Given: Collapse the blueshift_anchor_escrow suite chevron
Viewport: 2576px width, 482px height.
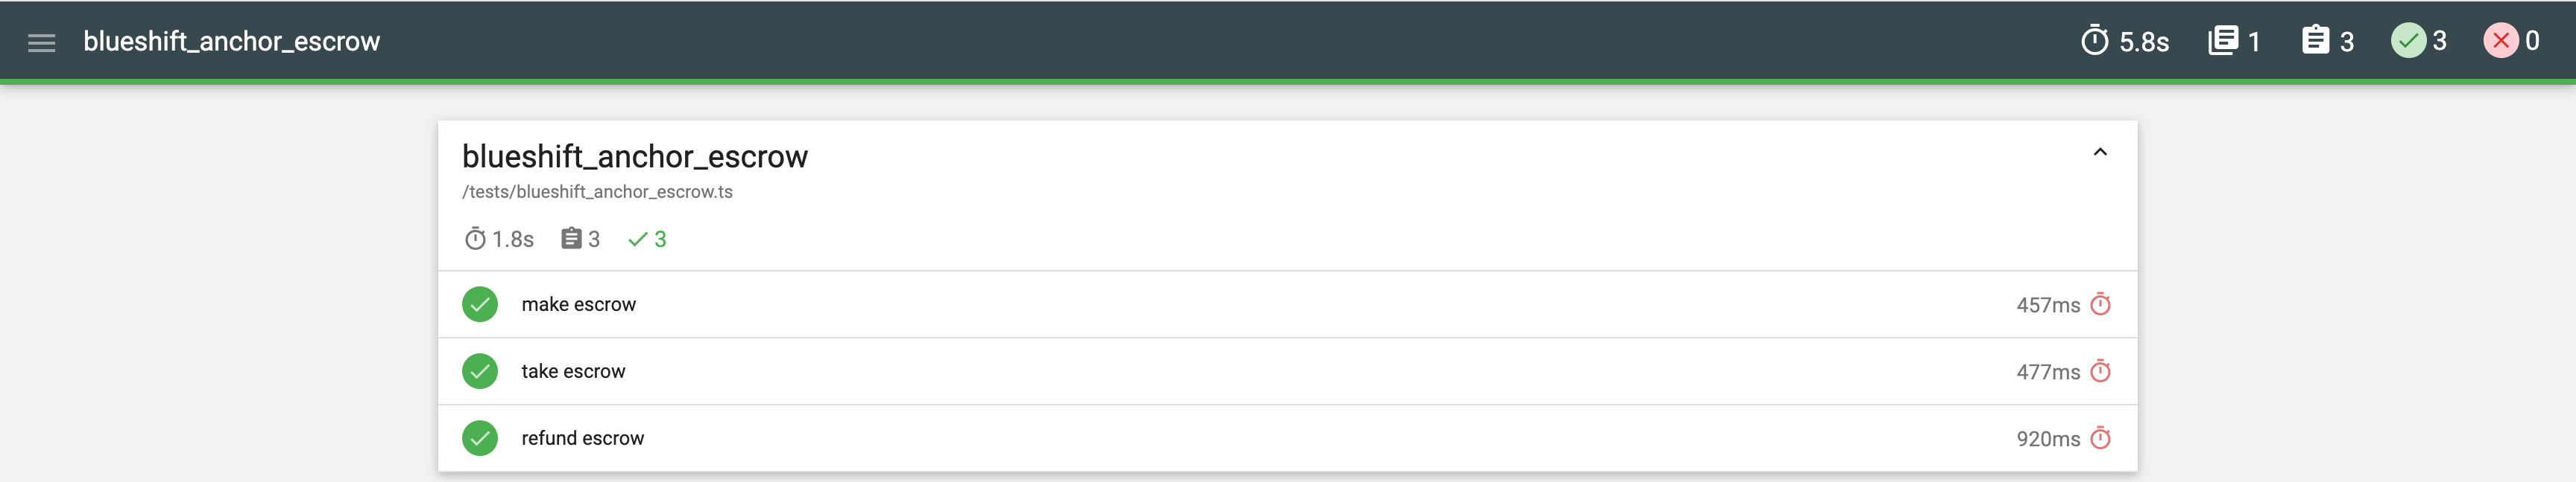Looking at the screenshot, I should click(2100, 152).
